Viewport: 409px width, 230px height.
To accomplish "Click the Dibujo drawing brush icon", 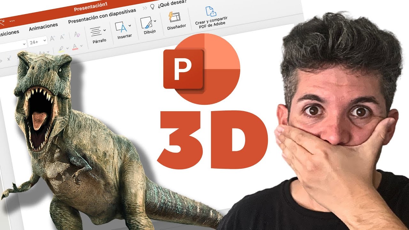I will [x=146, y=23].
